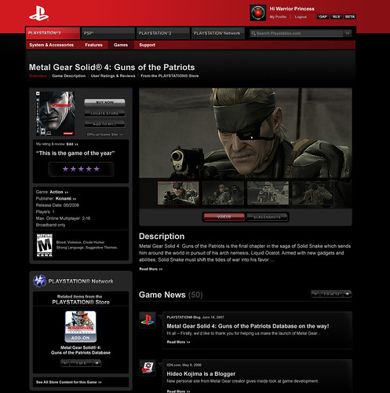Screen dimensions: 390x393
Task: Expand description with Read More
Action: point(151,269)
